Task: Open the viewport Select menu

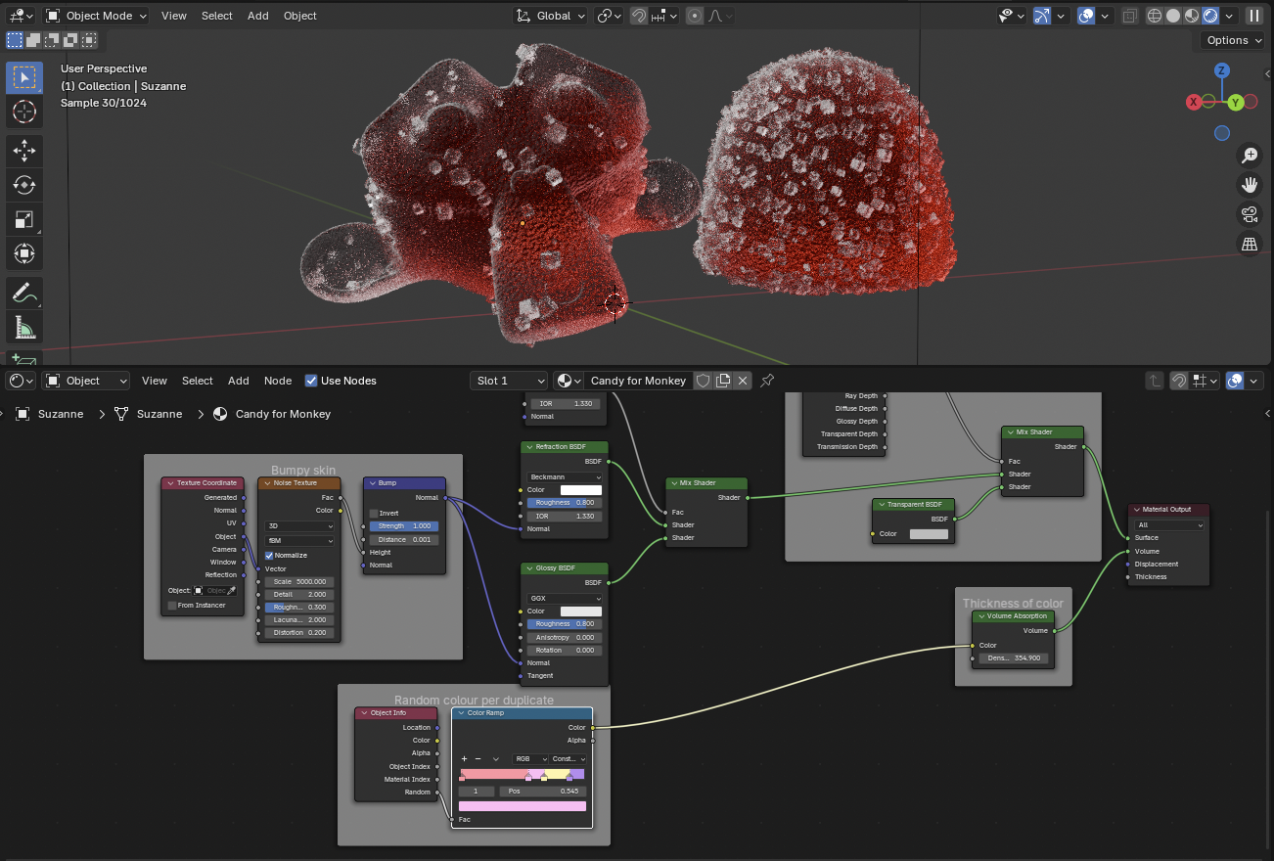Action: coord(216,16)
